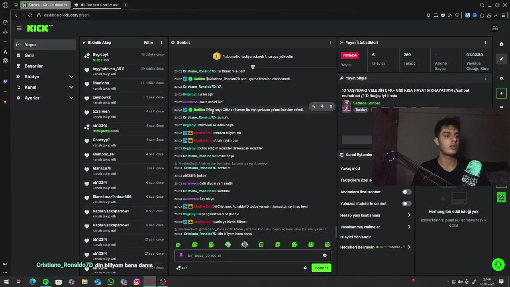Click the pencil edit icon in right sidebar

pyautogui.click(x=502, y=59)
